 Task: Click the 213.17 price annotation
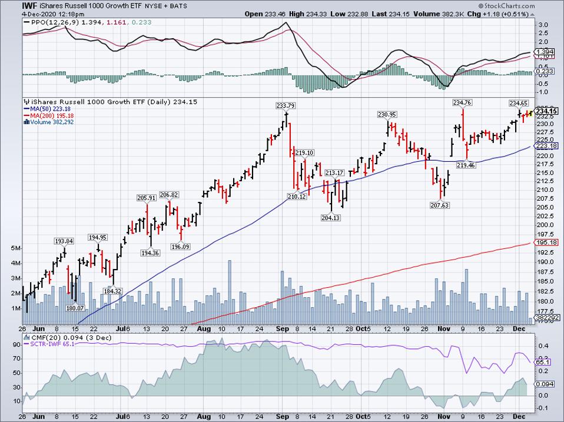coord(334,173)
